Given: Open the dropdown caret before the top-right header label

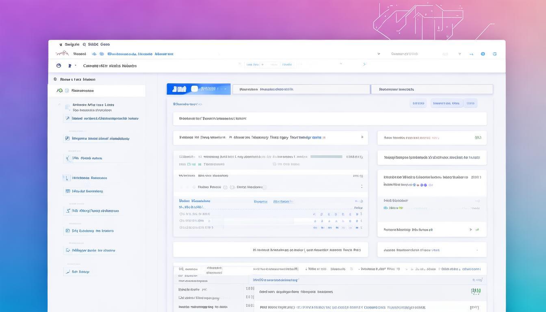Looking at the screenshot, I should (x=379, y=54).
